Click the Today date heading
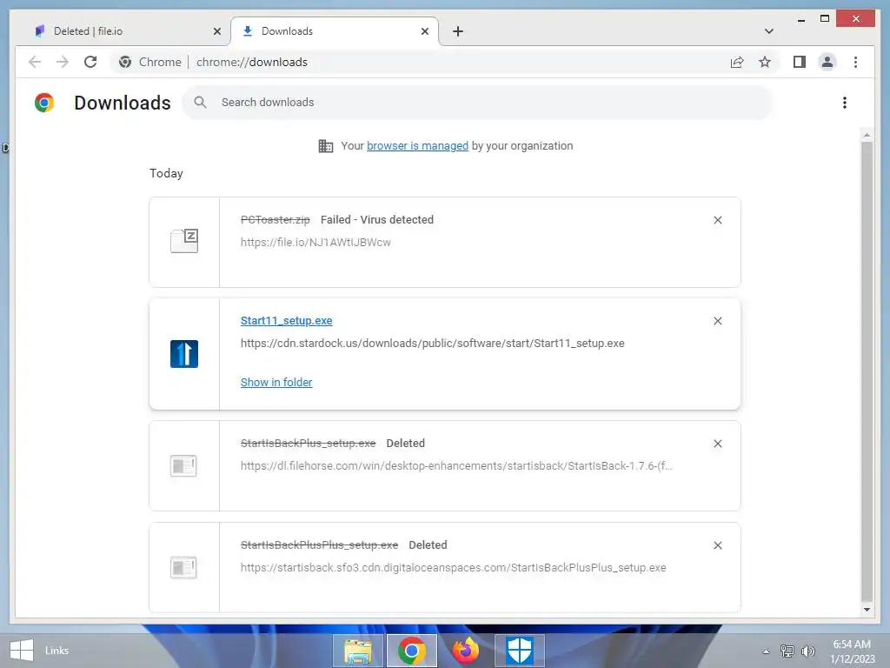 tap(166, 173)
